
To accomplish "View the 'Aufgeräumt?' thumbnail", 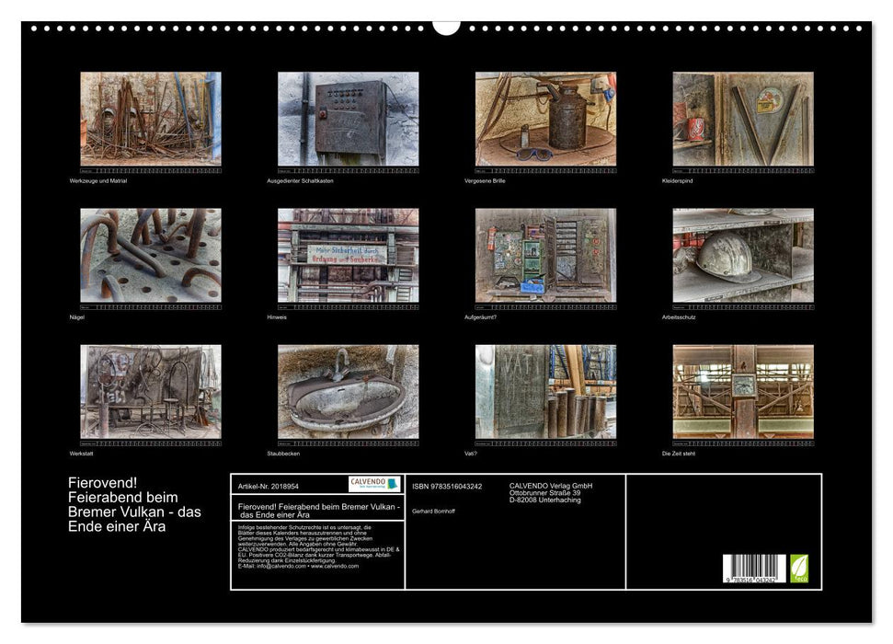I will click(545, 255).
